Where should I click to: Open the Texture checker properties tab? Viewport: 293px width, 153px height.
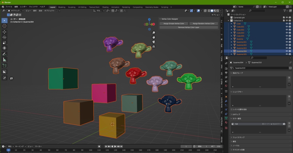226,128
